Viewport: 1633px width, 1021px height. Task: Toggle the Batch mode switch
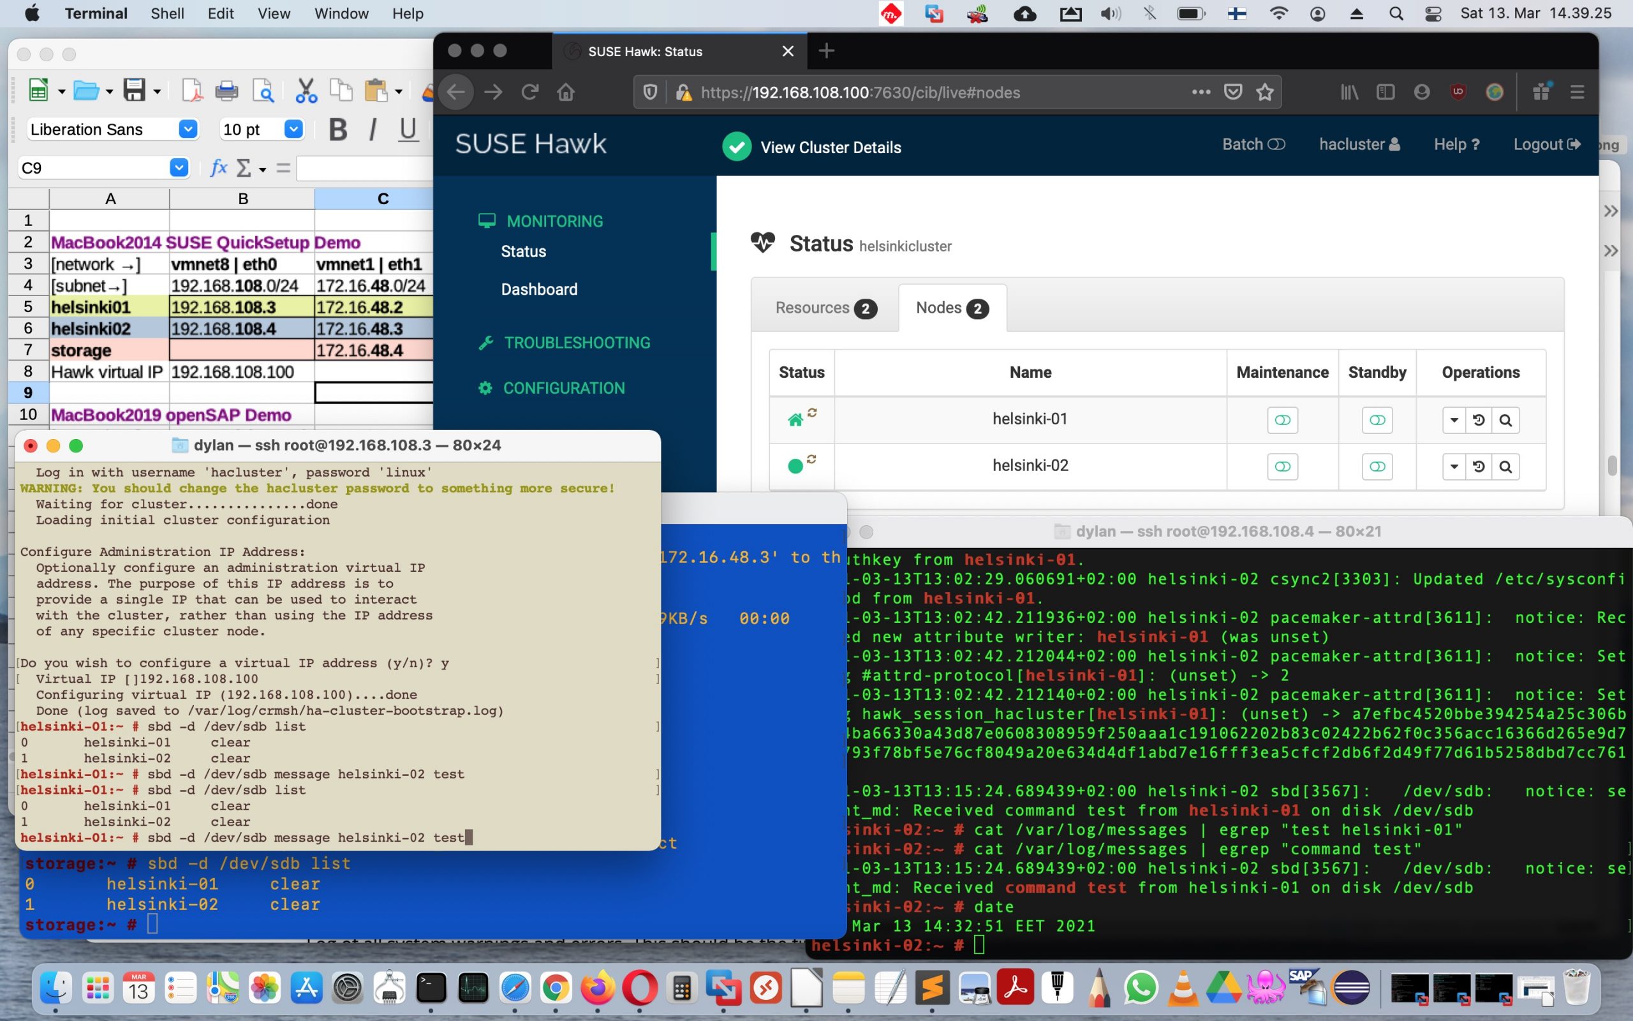click(1276, 144)
